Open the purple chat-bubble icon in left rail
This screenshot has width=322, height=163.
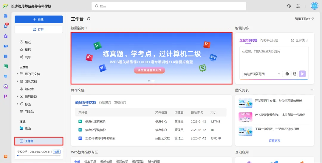click(6, 86)
